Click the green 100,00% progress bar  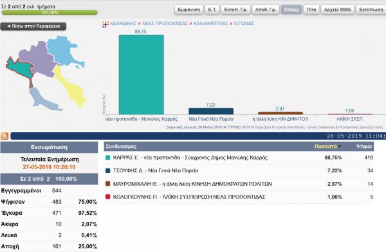pos(50,13)
